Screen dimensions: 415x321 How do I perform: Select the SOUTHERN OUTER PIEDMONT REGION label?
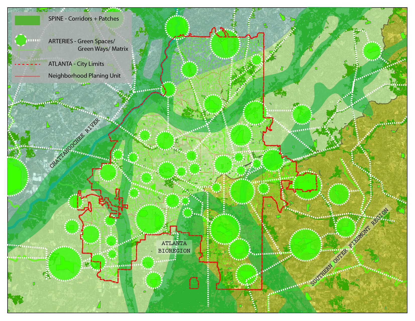tap(350, 247)
